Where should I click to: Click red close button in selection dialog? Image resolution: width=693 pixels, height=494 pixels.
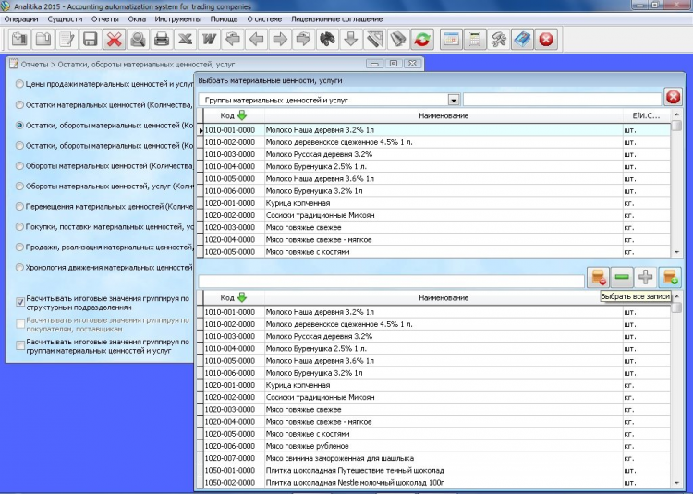pos(673,97)
